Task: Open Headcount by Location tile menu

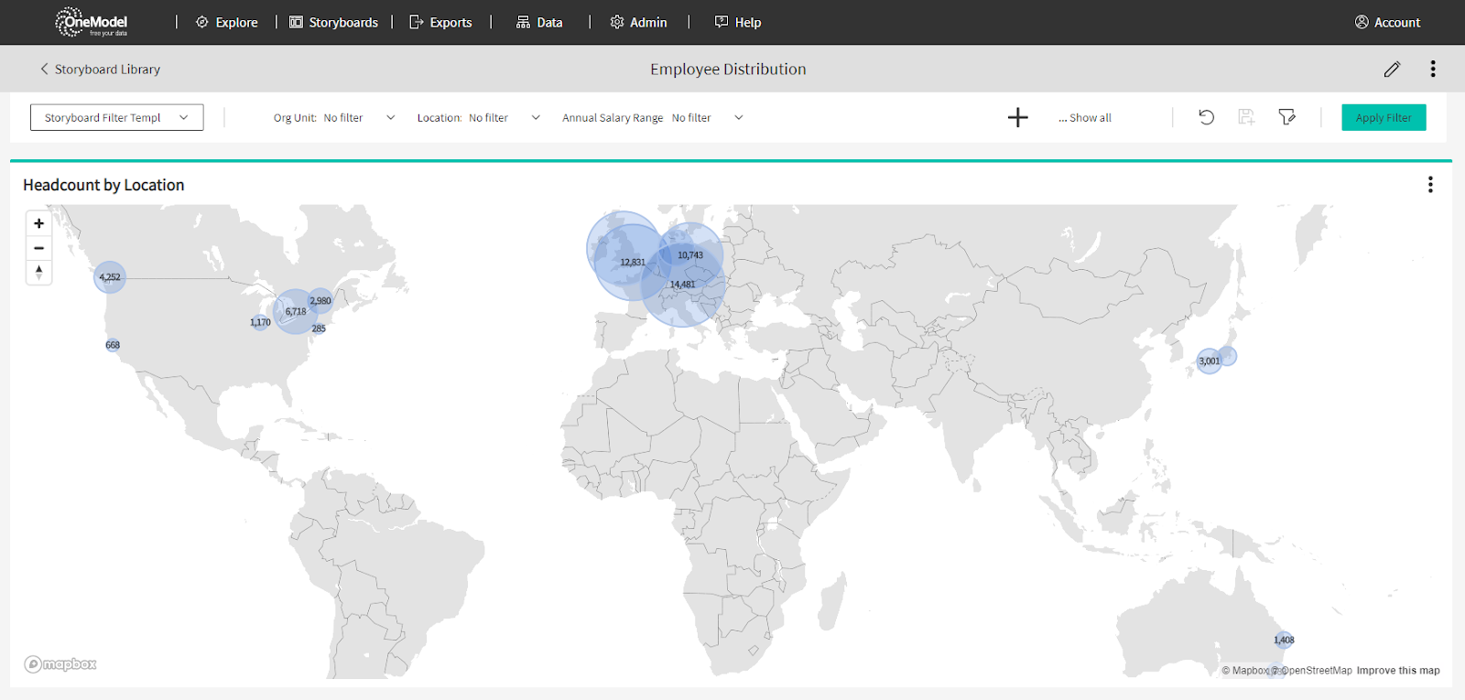Action: point(1429,185)
